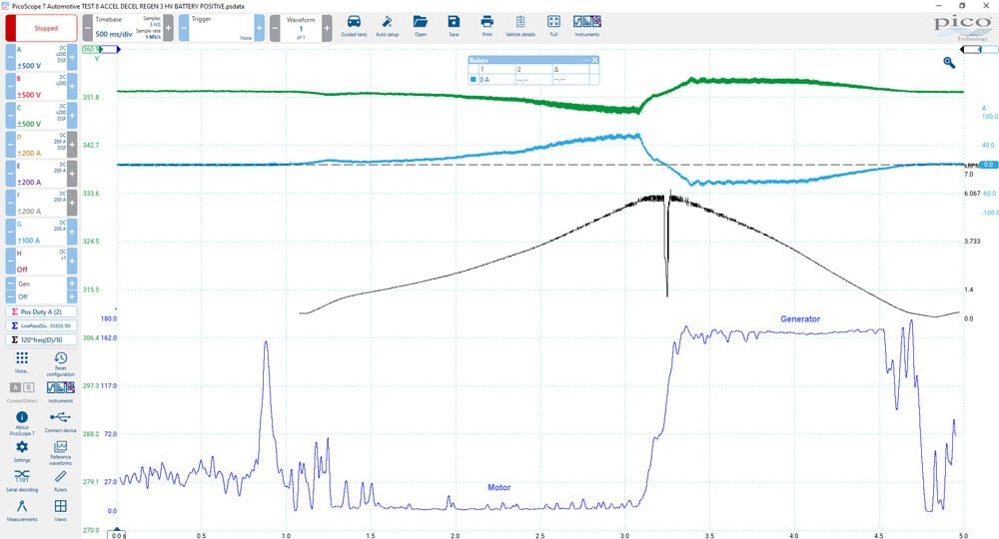
Task: Open Instruments in the left sidebar
Action: [61, 392]
